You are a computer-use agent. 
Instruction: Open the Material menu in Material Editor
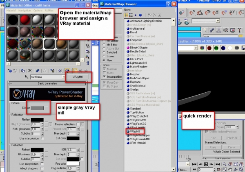tap(11, 11)
